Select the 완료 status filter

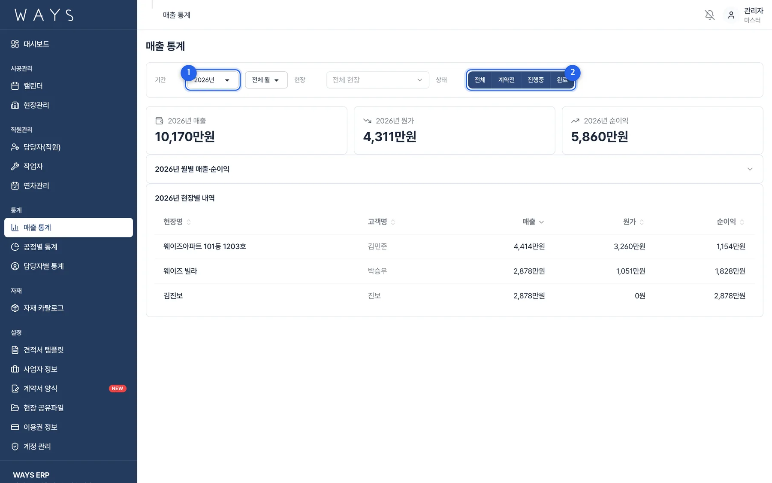562,80
